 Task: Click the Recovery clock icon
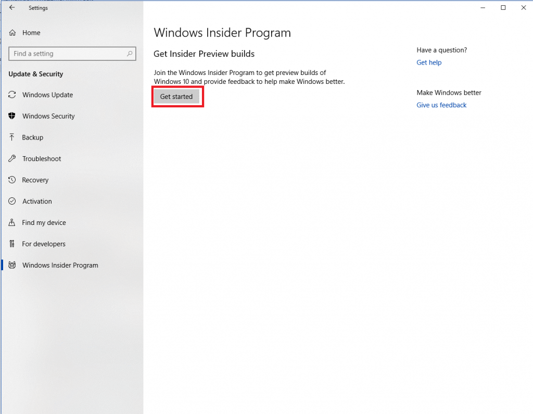point(12,180)
